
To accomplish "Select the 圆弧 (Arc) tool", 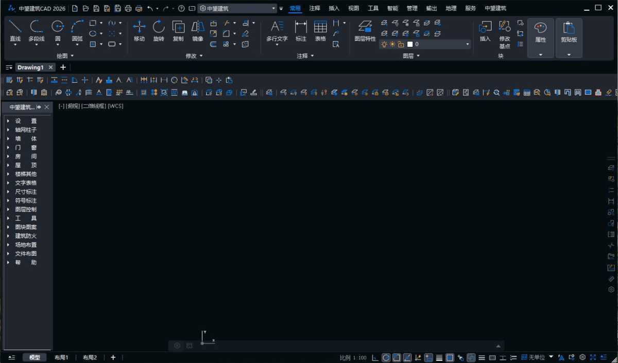I will coord(77,31).
